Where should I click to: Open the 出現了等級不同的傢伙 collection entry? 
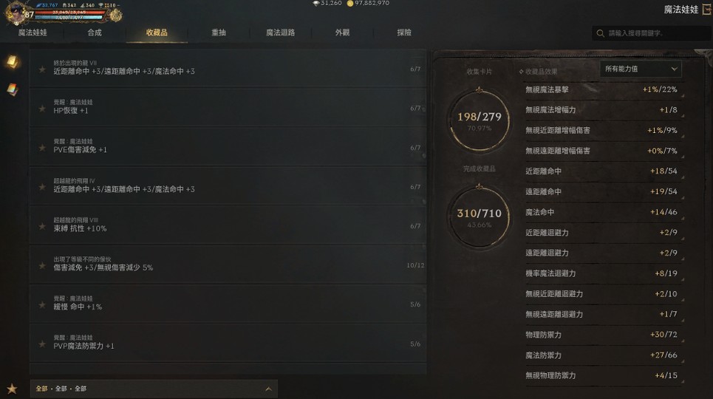click(x=228, y=264)
